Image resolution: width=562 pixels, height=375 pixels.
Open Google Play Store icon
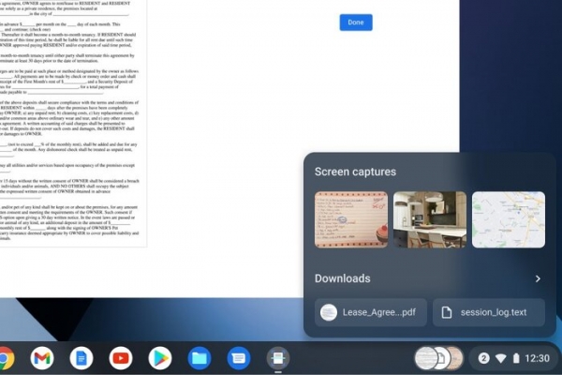click(x=160, y=357)
